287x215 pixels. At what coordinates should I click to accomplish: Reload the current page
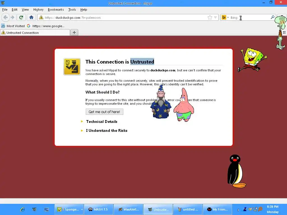point(21,17)
